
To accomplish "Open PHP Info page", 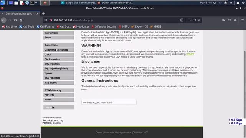I will click(59, 95).
